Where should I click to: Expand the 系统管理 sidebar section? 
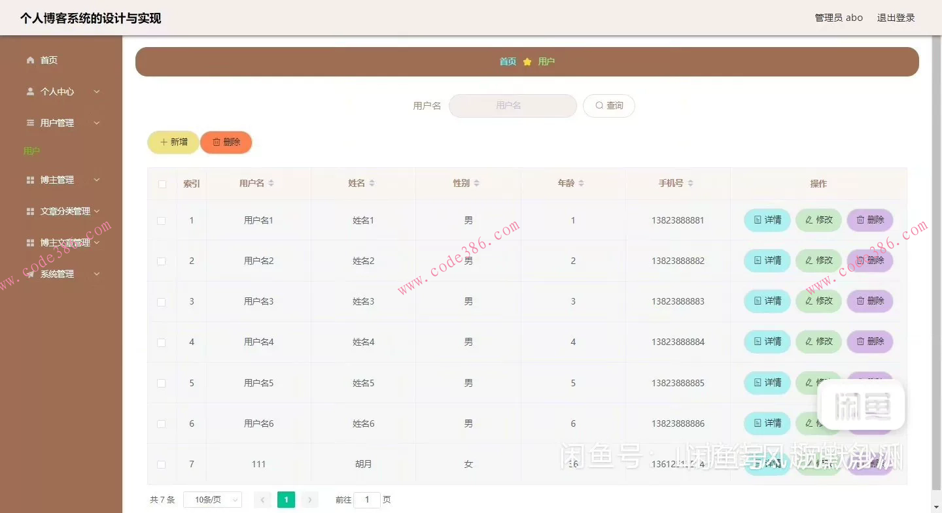click(58, 274)
